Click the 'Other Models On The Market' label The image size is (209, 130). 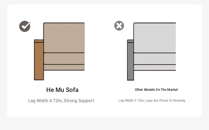[x=156, y=90]
